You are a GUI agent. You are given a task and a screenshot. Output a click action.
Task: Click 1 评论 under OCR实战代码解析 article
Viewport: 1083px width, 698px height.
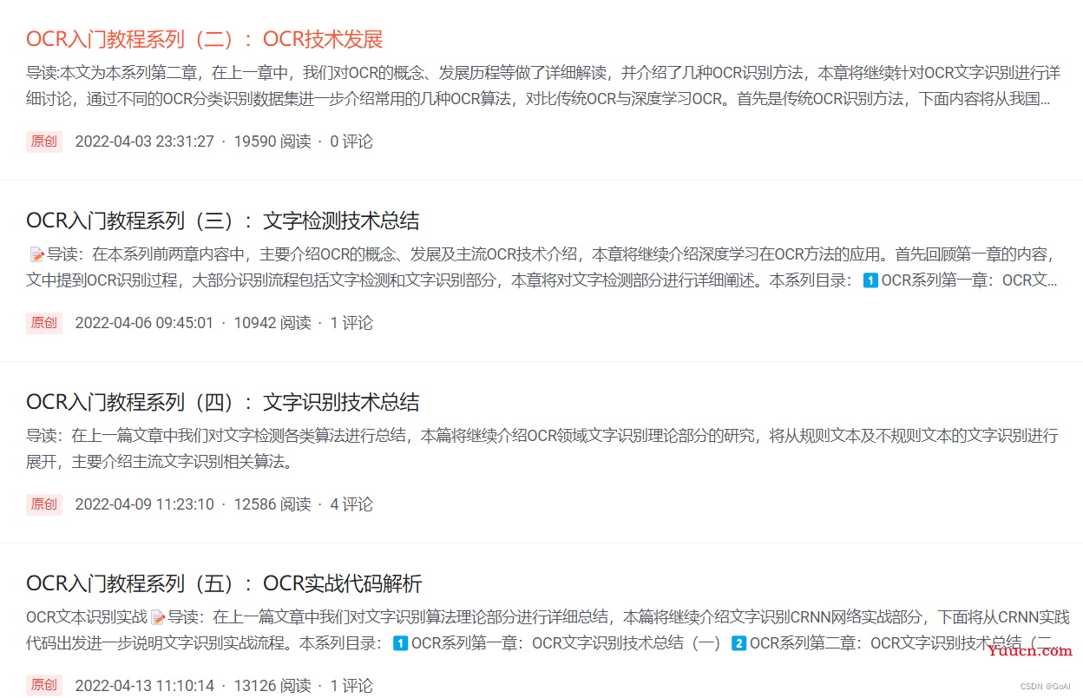point(351,686)
